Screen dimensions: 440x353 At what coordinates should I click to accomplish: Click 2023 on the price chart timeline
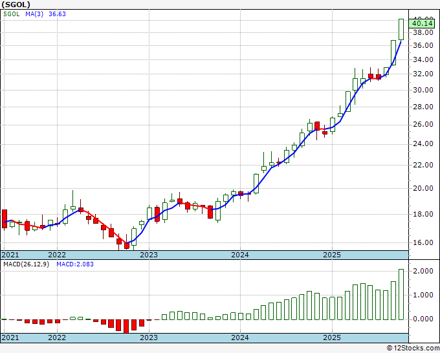coord(149,255)
